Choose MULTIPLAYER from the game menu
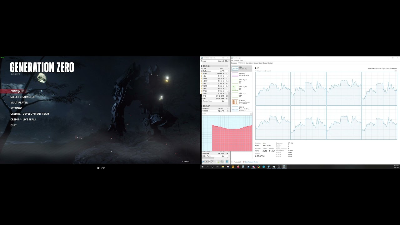 [x=19, y=102]
